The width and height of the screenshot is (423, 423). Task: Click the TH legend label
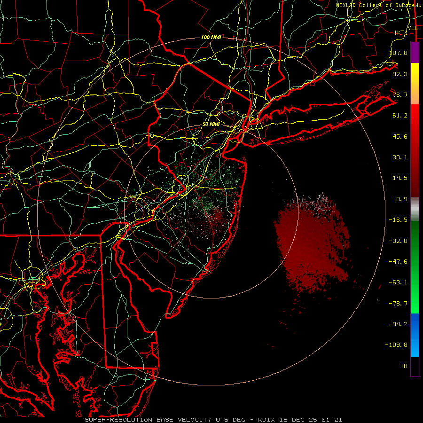coord(404,366)
